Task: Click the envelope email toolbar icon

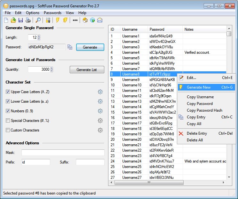Action: pos(100,20)
